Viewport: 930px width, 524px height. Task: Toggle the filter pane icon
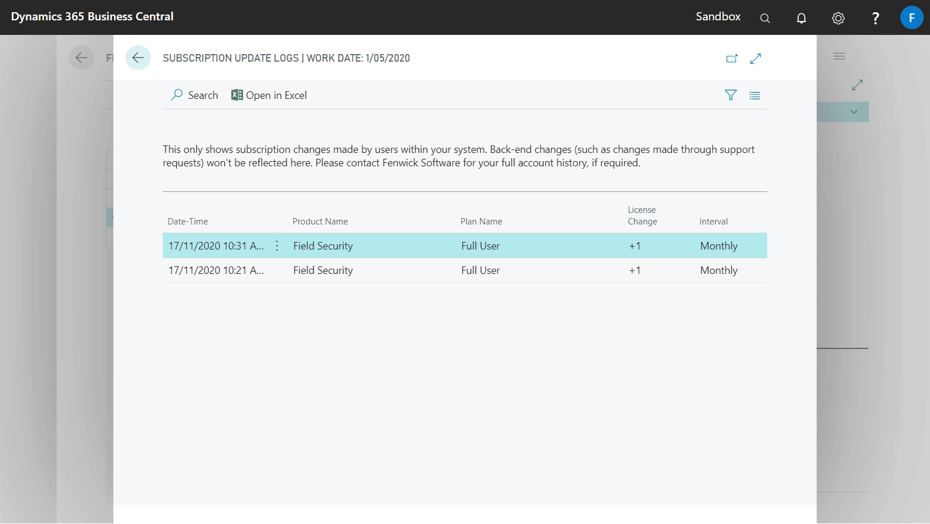[x=731, y=95]
